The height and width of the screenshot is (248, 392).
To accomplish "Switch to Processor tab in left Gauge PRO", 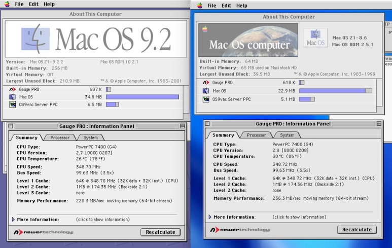I will click(60, 137).
